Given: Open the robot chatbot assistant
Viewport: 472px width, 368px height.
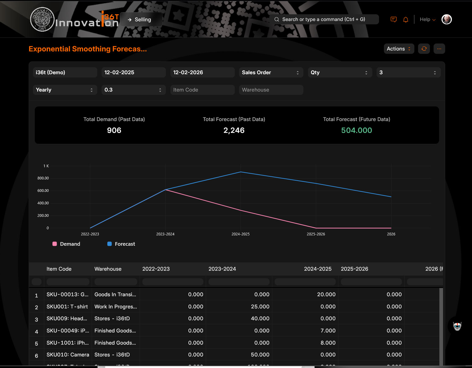Looking at the screenshot, I should [x=457, y=326].
